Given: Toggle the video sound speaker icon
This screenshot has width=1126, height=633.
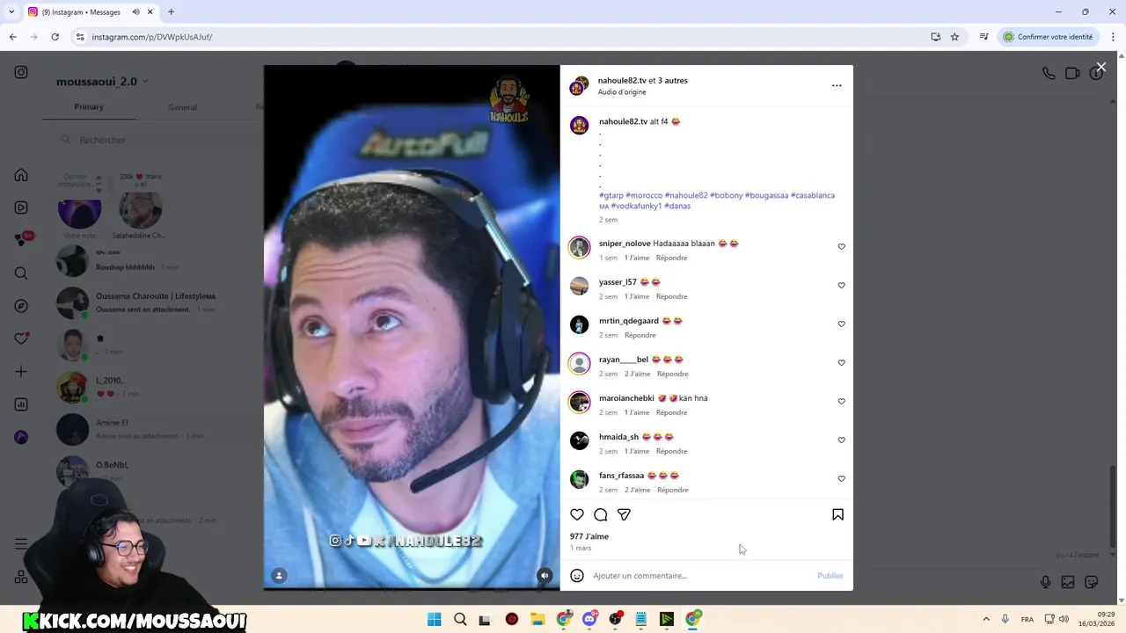Looking at the screenshot, I should (545, 576).
